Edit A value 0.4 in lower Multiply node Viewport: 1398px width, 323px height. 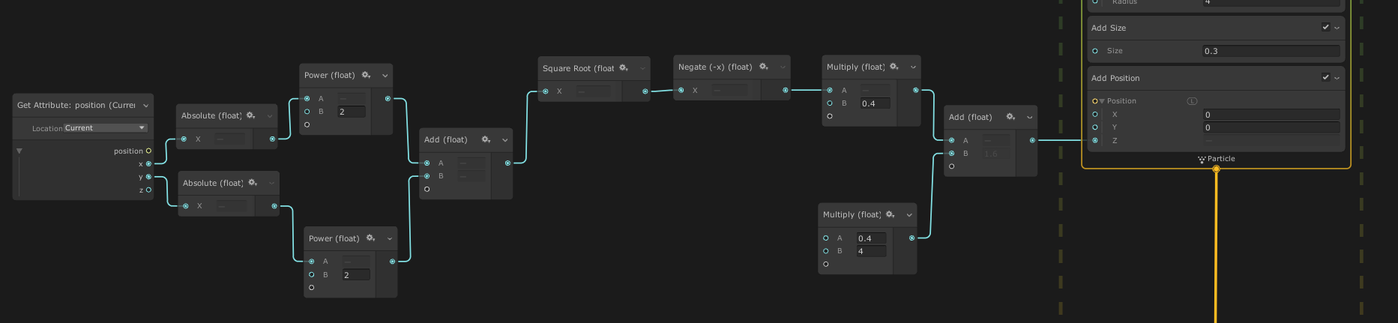point(871,238)
